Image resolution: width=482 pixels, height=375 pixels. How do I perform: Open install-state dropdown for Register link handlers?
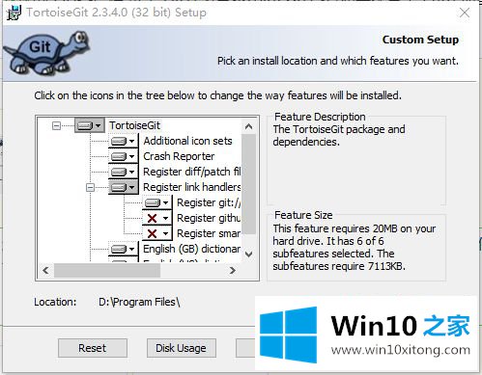coord(124,187)
